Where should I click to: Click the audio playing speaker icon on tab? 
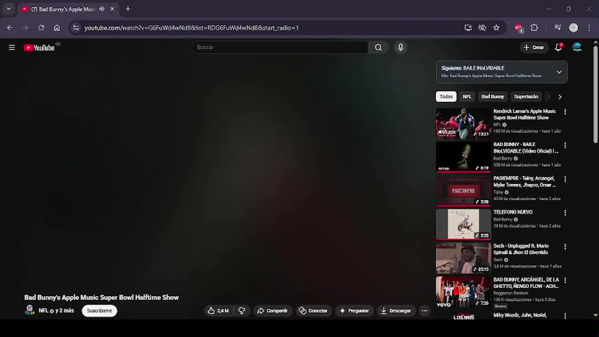coord(102,9)
